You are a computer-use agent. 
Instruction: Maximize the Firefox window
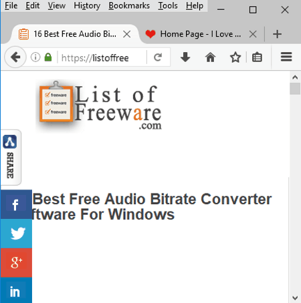click(x=253, y=10)
